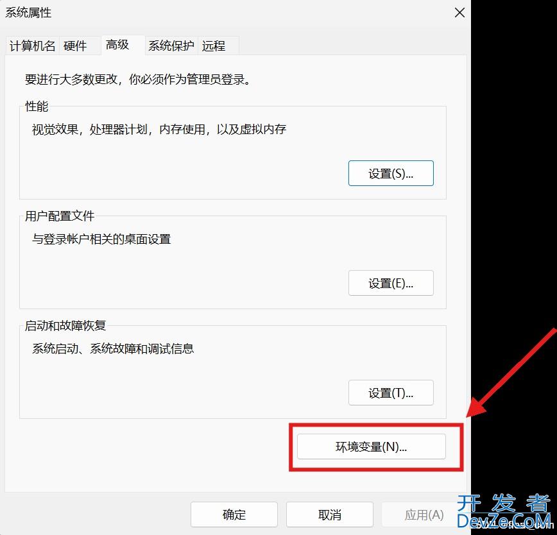Switch to the 计算机名 tab

coord(32,46)
